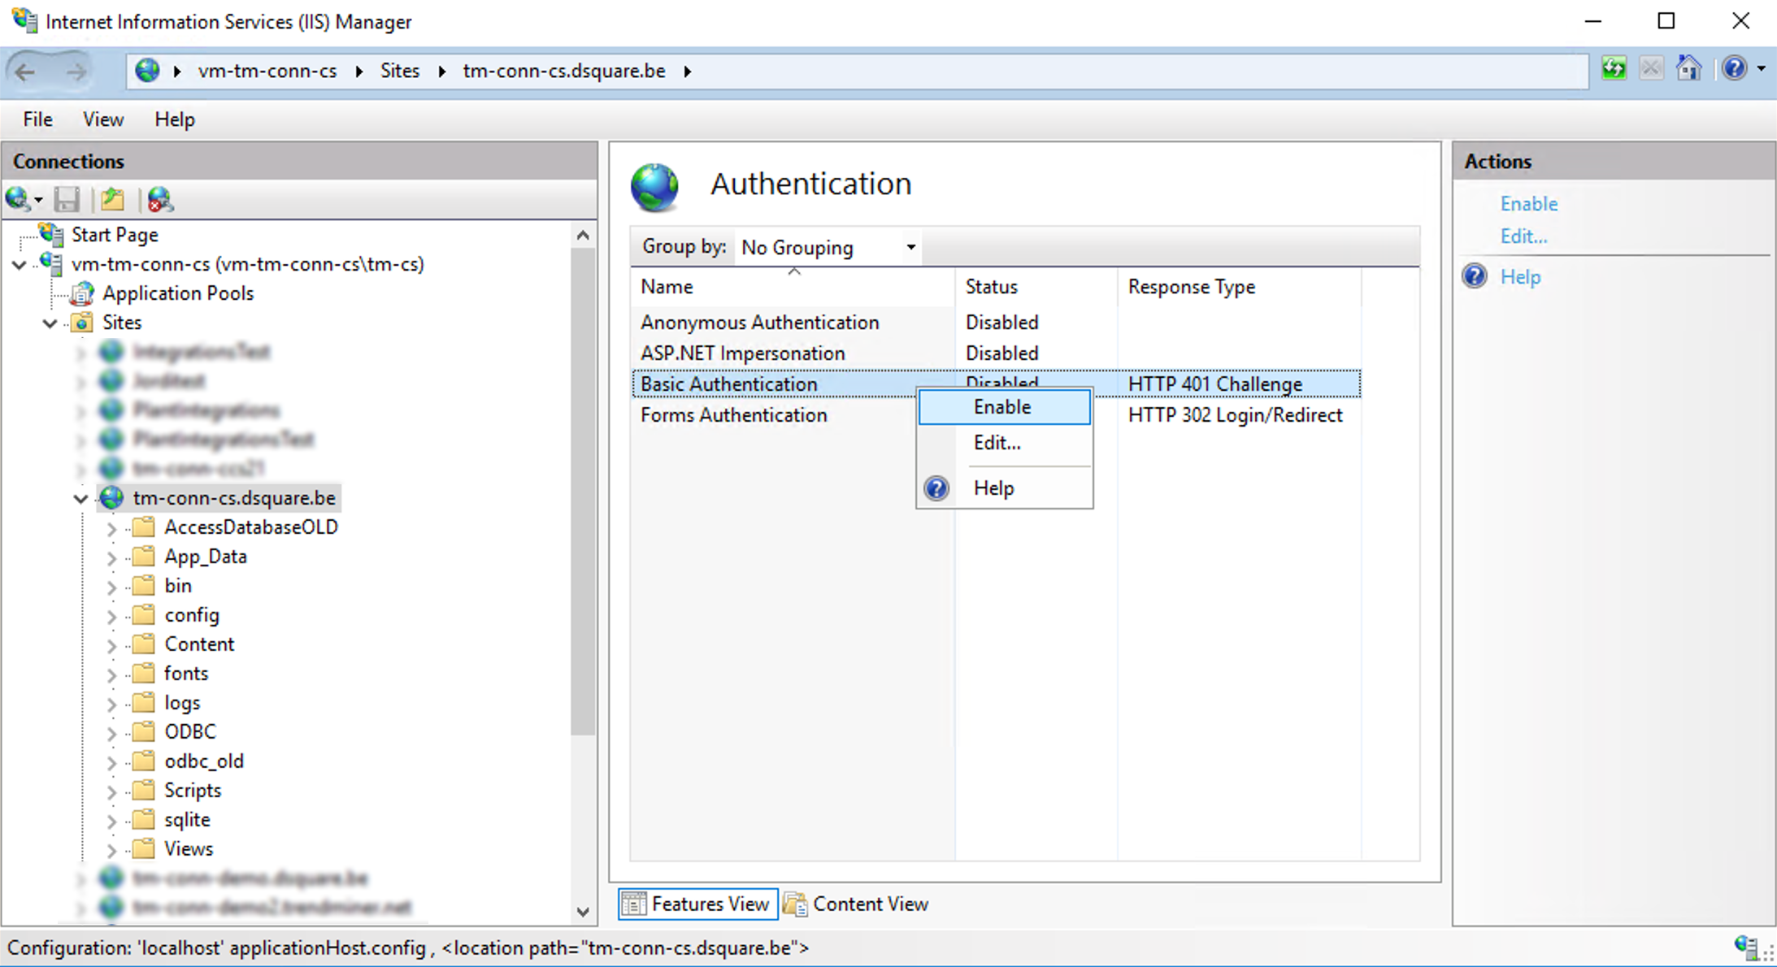Remove connection using the globe with red X icon
This screenshot has height=967, width=1777.
160,199
